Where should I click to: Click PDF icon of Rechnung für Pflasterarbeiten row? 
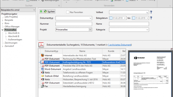43,59
